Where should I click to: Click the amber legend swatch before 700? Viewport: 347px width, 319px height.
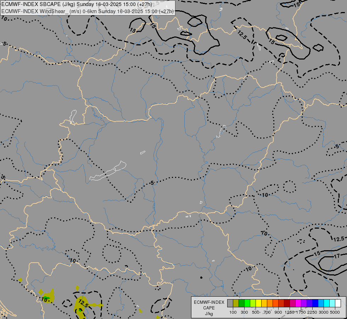(x=264, y=303)
